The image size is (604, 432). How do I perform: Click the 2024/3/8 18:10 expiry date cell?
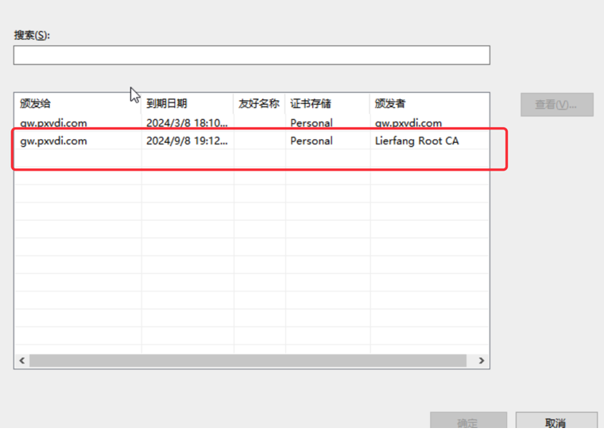click(187, 123)
